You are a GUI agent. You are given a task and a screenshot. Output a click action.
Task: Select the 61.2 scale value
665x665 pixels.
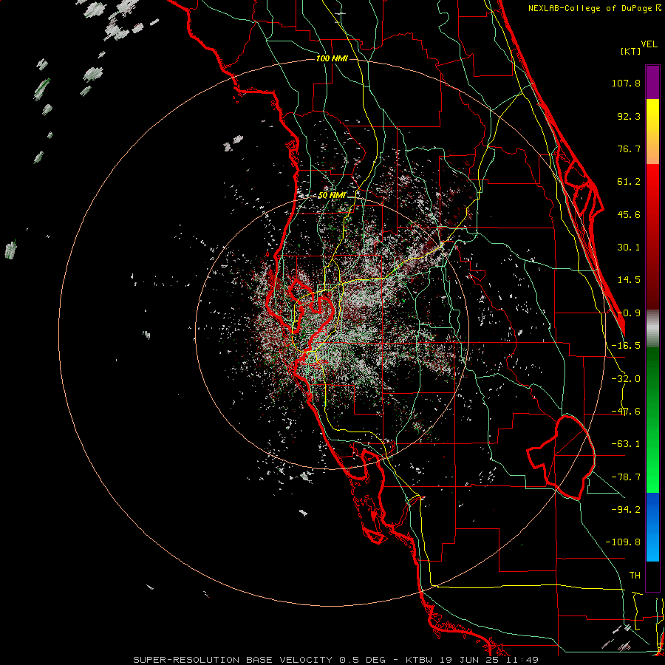tap(629, 182)
